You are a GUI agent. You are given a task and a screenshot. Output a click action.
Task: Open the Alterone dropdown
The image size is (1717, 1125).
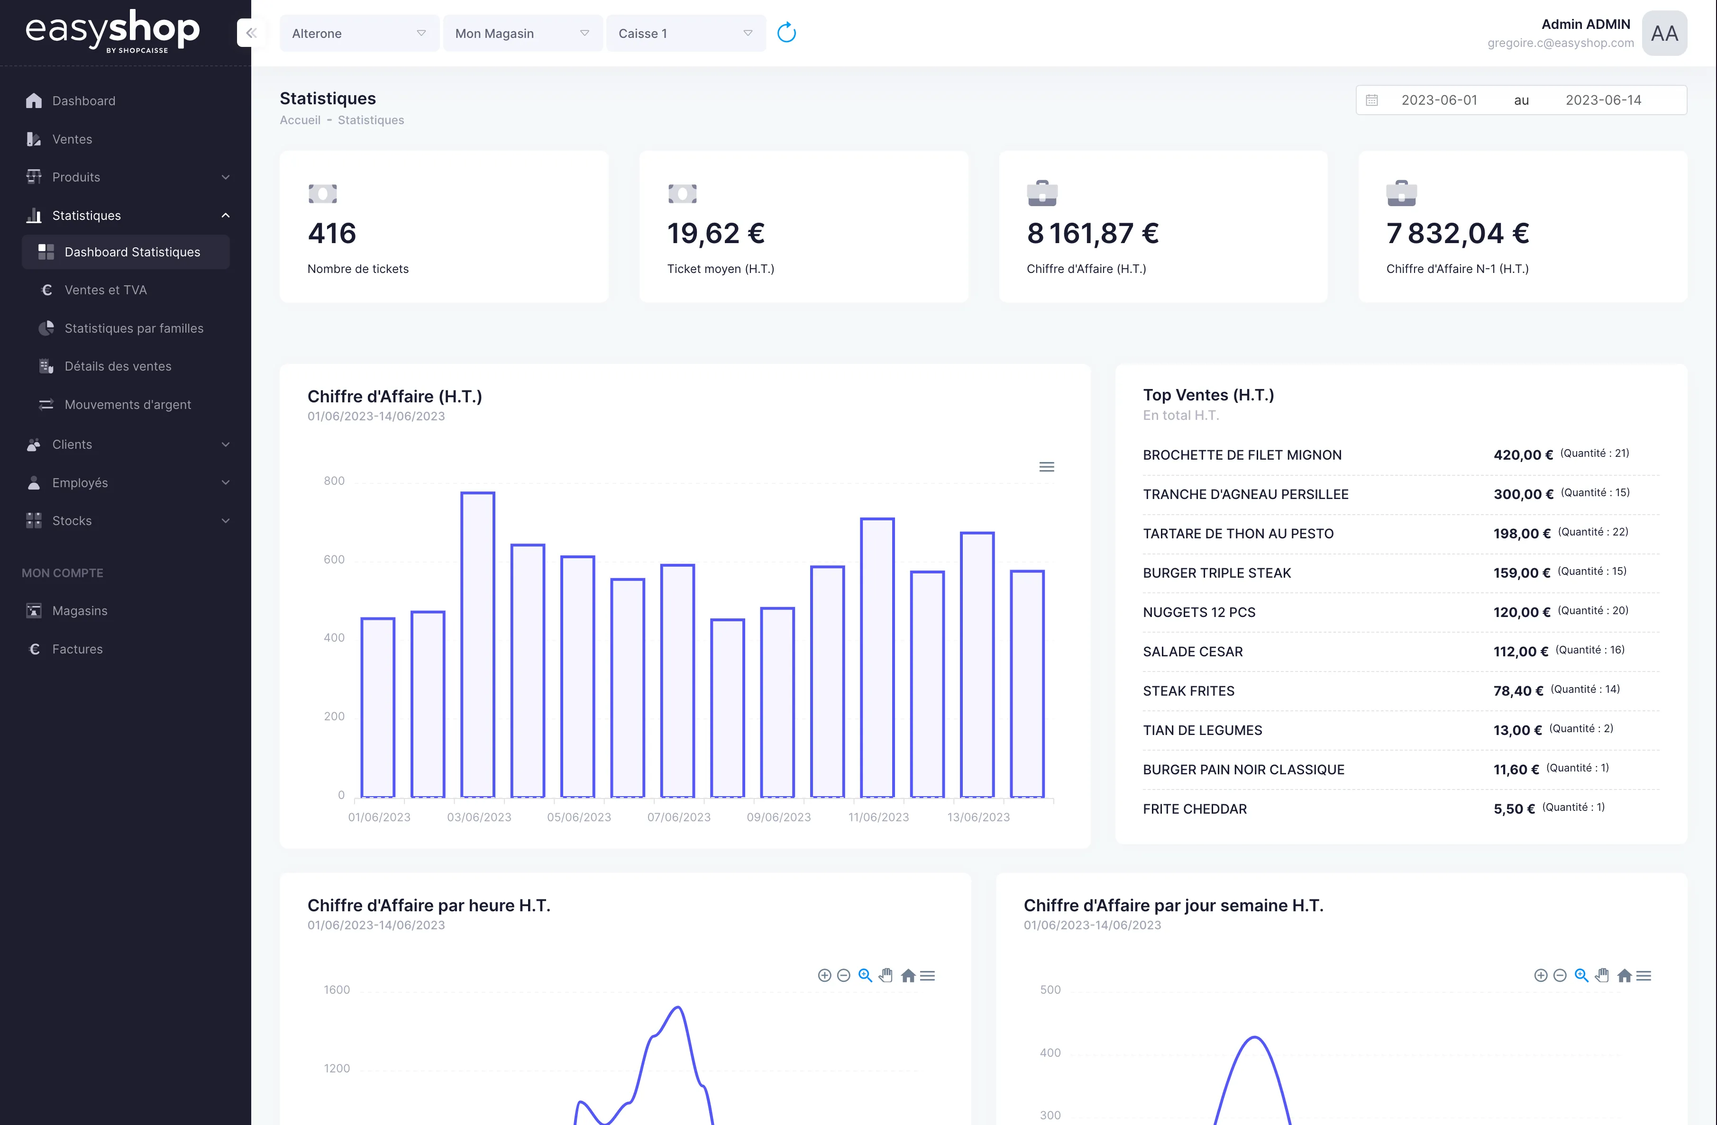point(358,33)
